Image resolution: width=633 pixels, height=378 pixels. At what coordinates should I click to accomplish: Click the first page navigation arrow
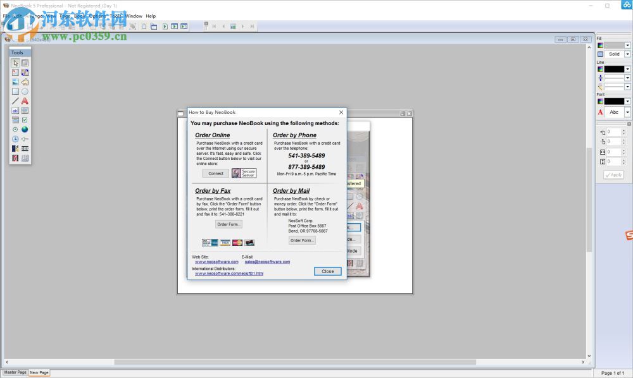(214, 27)
